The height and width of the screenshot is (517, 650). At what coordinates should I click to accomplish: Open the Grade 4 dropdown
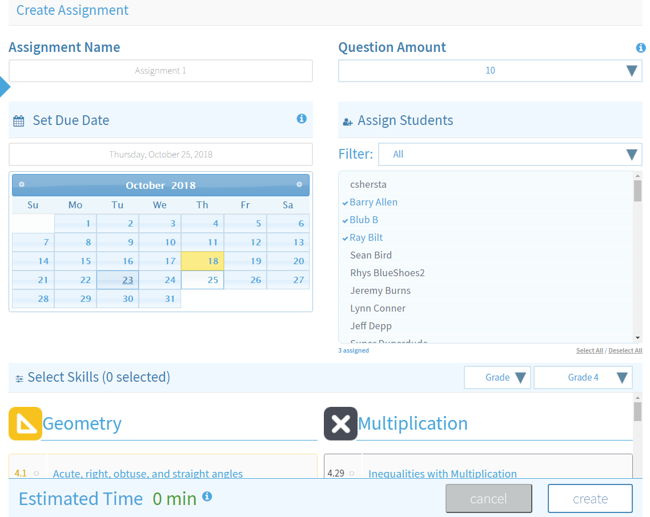click(x=583, y=377)
